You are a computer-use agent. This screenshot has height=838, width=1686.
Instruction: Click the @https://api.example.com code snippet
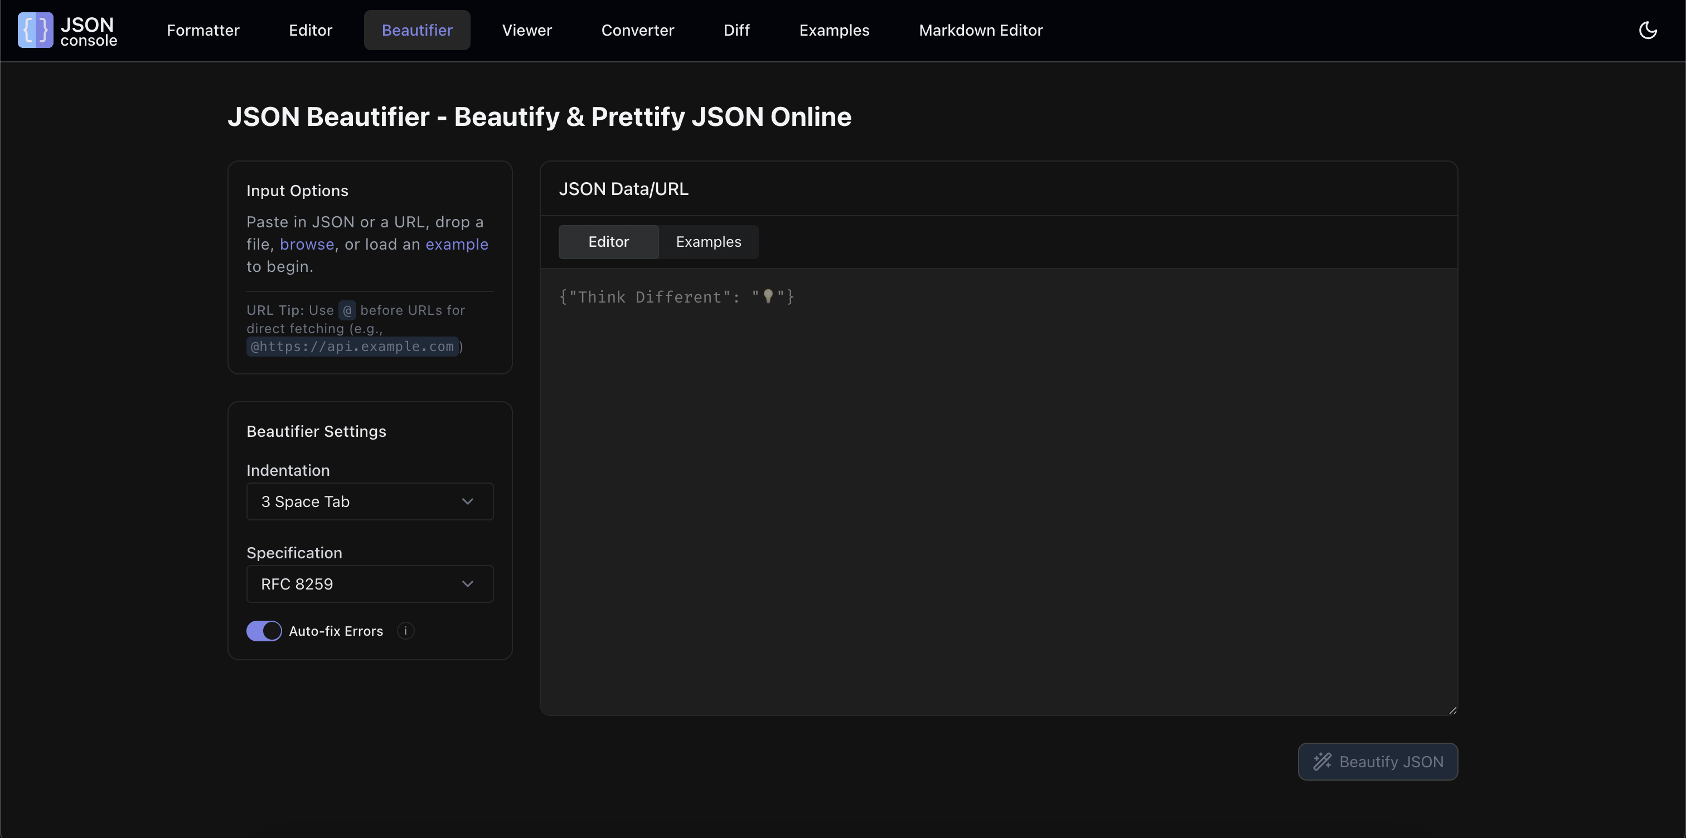tap(352, 347)
